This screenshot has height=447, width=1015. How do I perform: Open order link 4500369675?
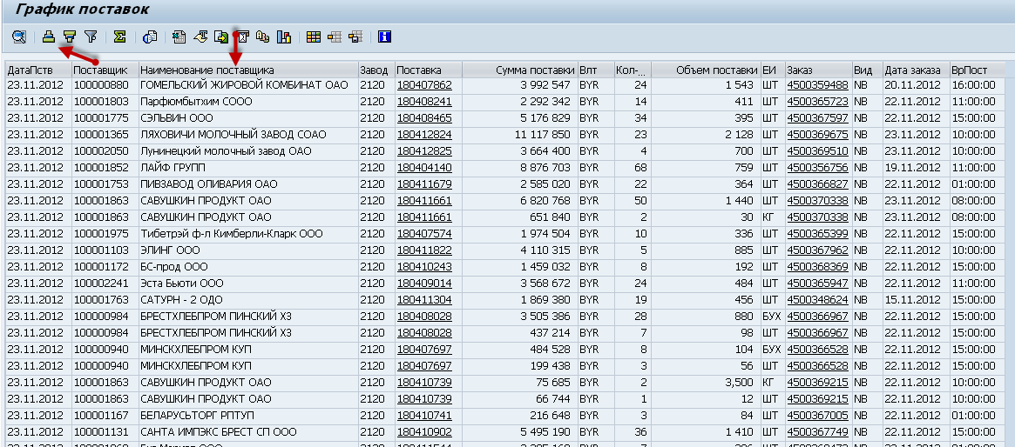817,135
